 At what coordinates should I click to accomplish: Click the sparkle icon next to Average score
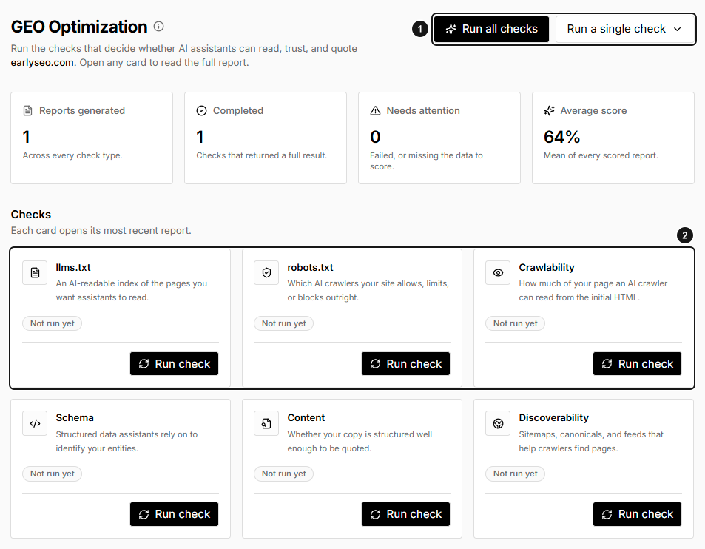click(549, 110)
